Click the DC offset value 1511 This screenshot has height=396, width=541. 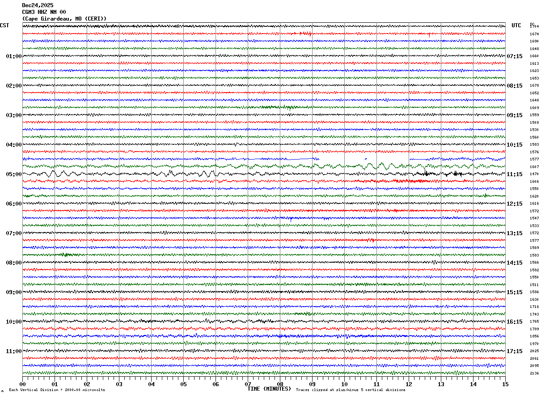pos(534,285)
